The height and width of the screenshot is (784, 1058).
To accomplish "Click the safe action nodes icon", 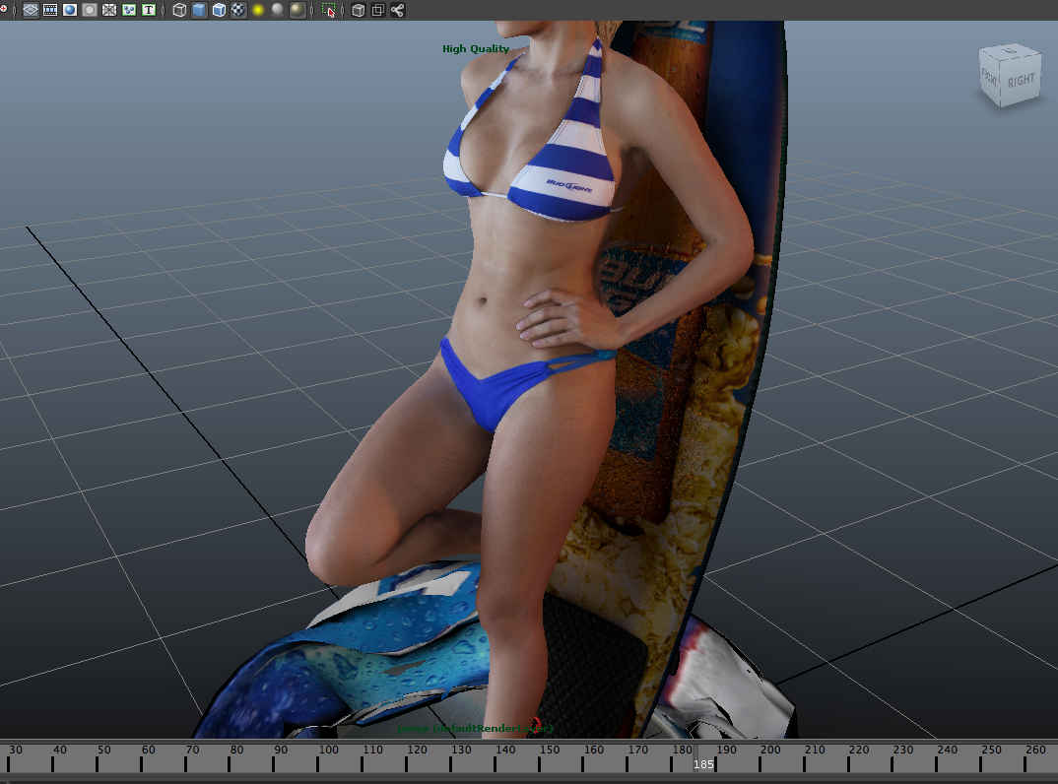I will click(x=129, y=10).
